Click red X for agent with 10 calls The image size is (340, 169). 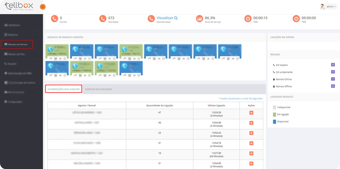251,153
